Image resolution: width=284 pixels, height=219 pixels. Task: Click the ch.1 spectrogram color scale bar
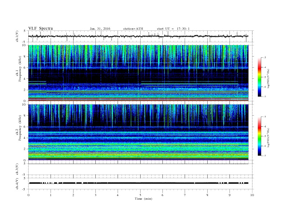[259, 77]
